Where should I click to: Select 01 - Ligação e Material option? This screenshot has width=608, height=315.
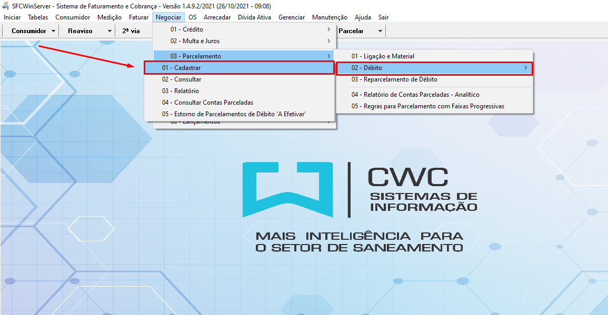pyautogui.click(x=383, y=56)
